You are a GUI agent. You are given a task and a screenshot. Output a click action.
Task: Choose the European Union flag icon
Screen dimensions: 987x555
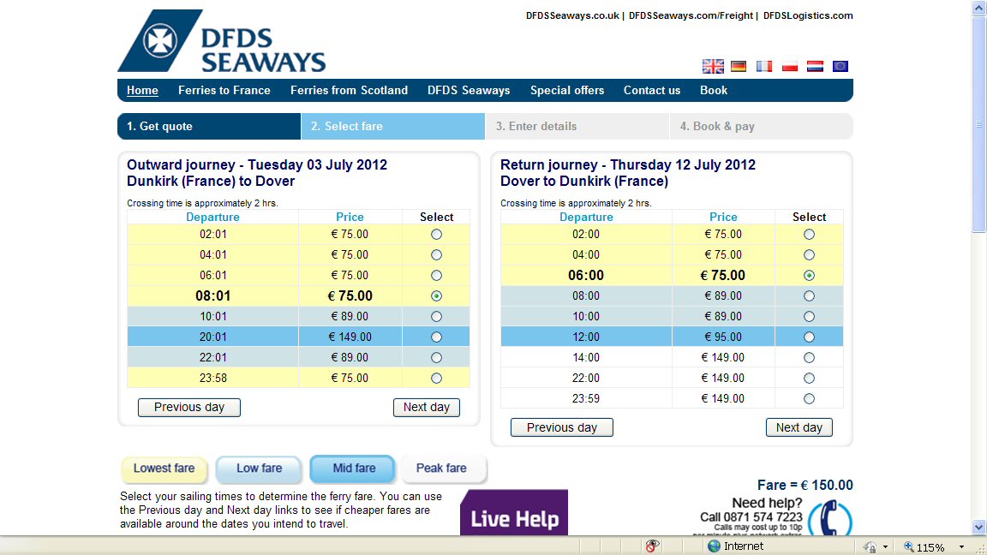[840, 66]
